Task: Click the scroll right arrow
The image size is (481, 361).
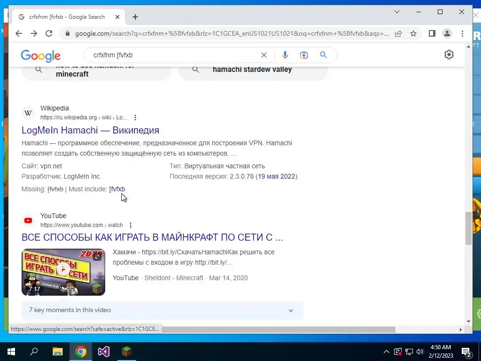Action: click(460, 330)
